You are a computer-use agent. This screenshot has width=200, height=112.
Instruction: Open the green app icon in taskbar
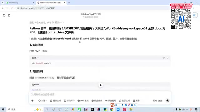(79, 109)
